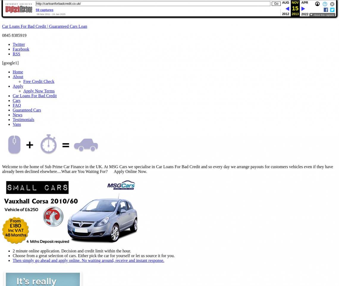This screenshot has width=339, height=286.
Task: Open the Wayback help icon
Action: click(325, 4)
